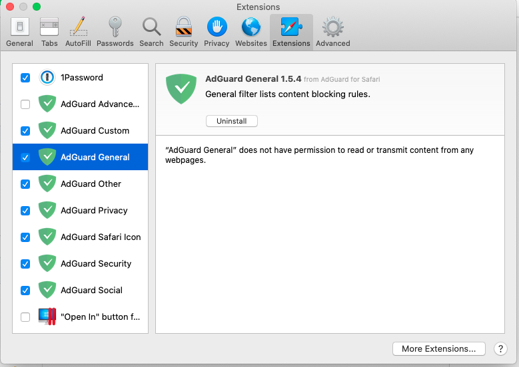Uncheck the AdGuard General extension
519x367 pixels.
click(x=25, y=158)
